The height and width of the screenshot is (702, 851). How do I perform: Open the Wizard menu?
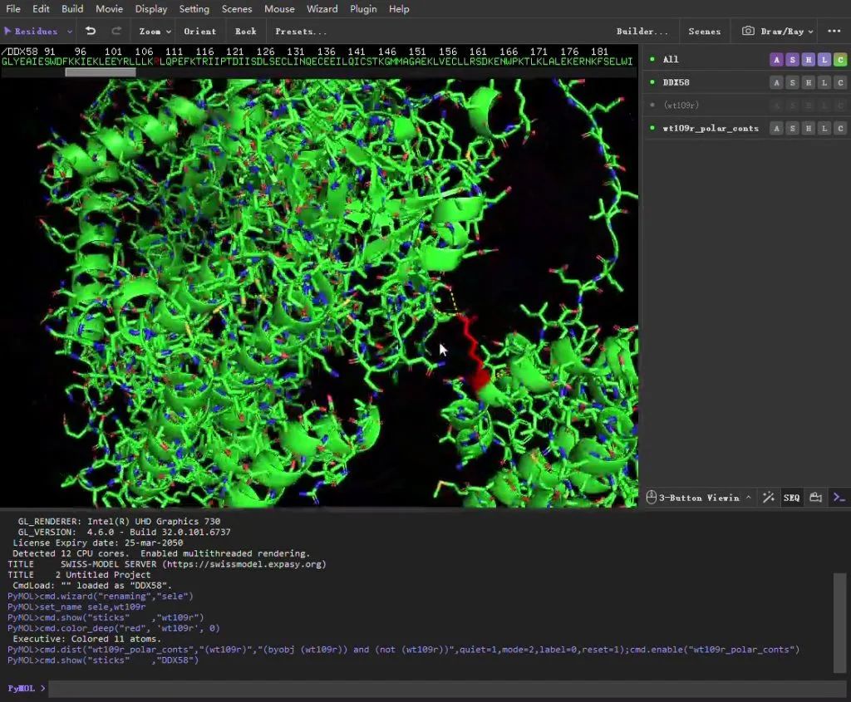[x=322, y=8]
